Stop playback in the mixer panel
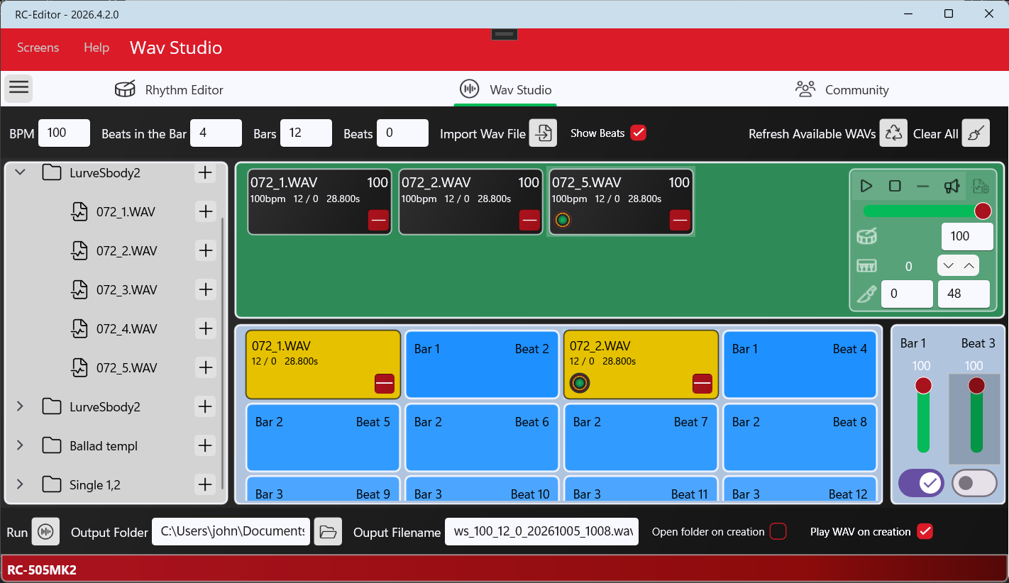Viewport: 1009px width, 583px height. click(x=895, y=186)
